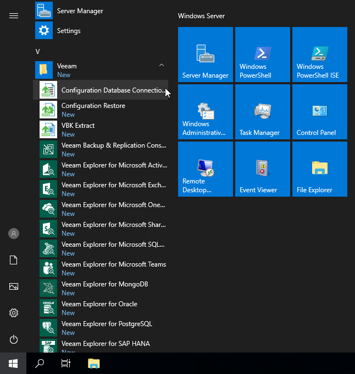Image resolution: width=355 pixels, height=374 pixels.
Task: Open Veeam Explorer for MongoDB icon
Action: [x=48, y=288]
